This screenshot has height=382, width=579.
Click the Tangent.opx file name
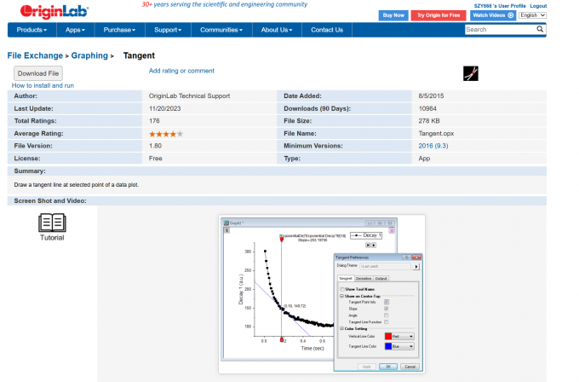436,134
